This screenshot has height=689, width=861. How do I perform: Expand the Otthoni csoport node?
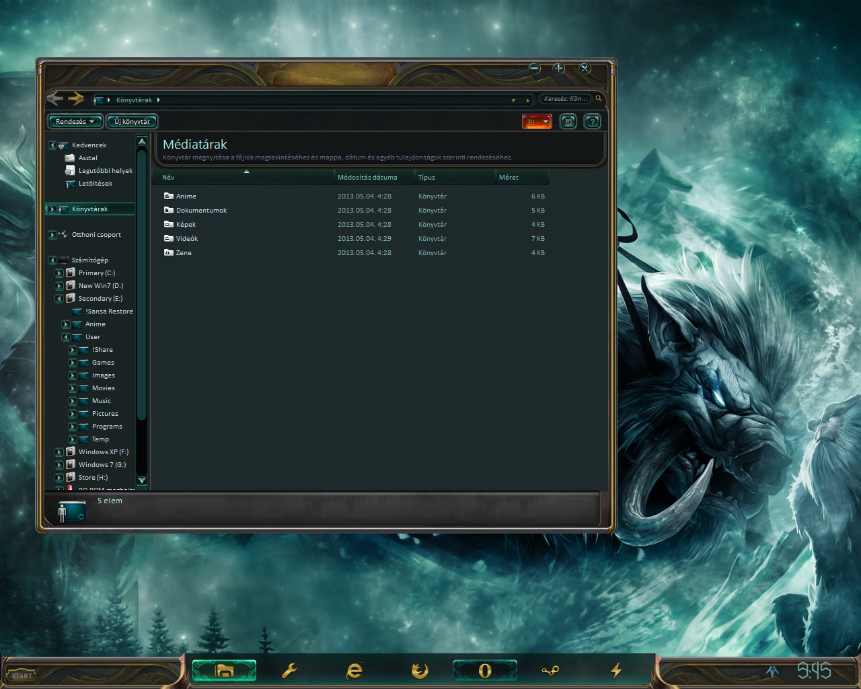[52, 235]
